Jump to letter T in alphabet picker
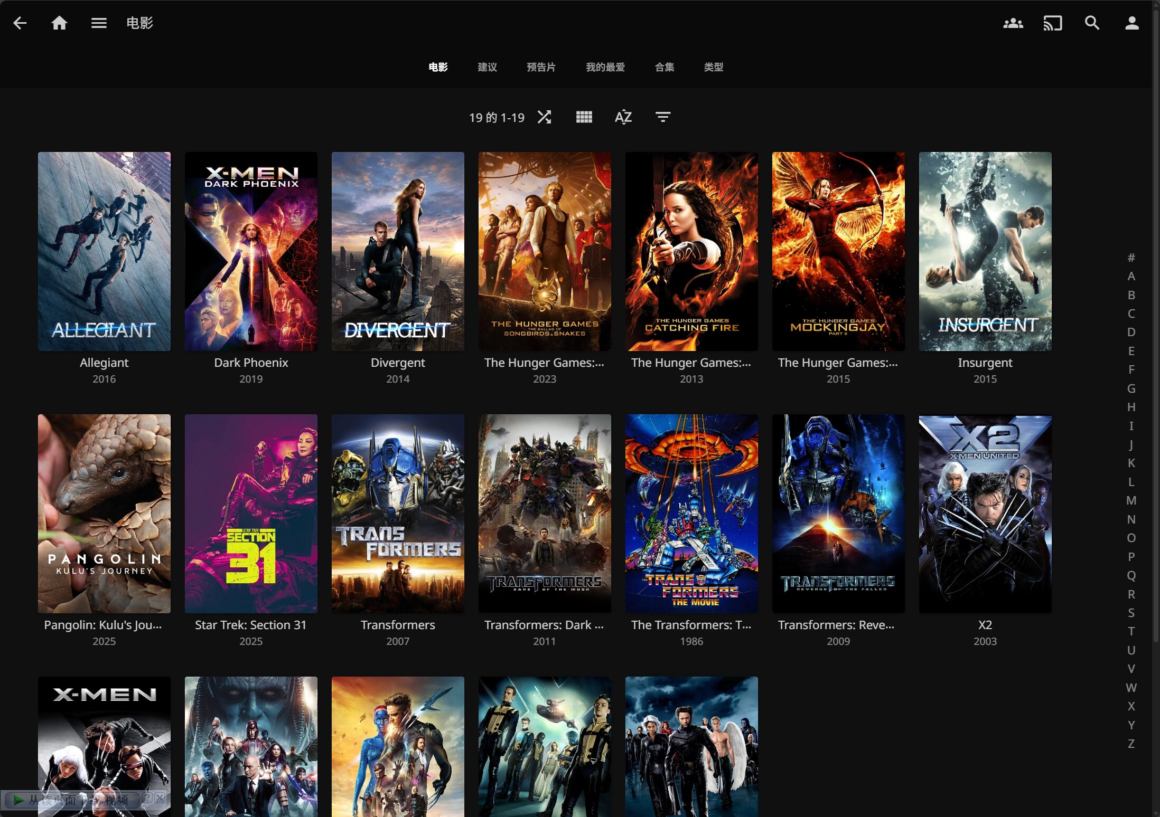Image resolution: width=1160 pixels, height=817 pixels. [1131, 631]
